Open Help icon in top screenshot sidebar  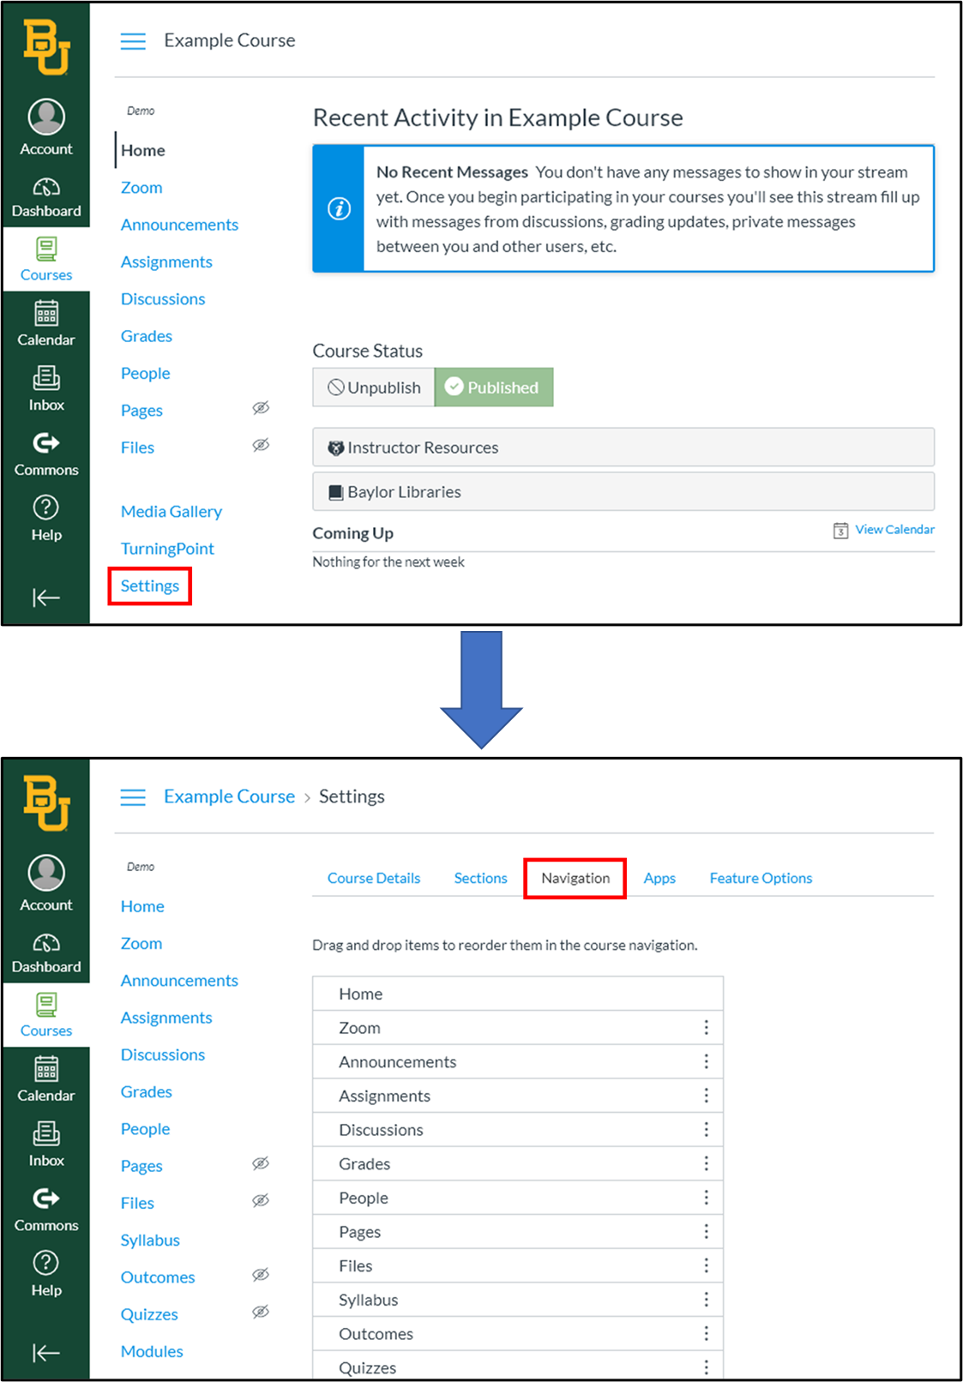pos(46,508)
